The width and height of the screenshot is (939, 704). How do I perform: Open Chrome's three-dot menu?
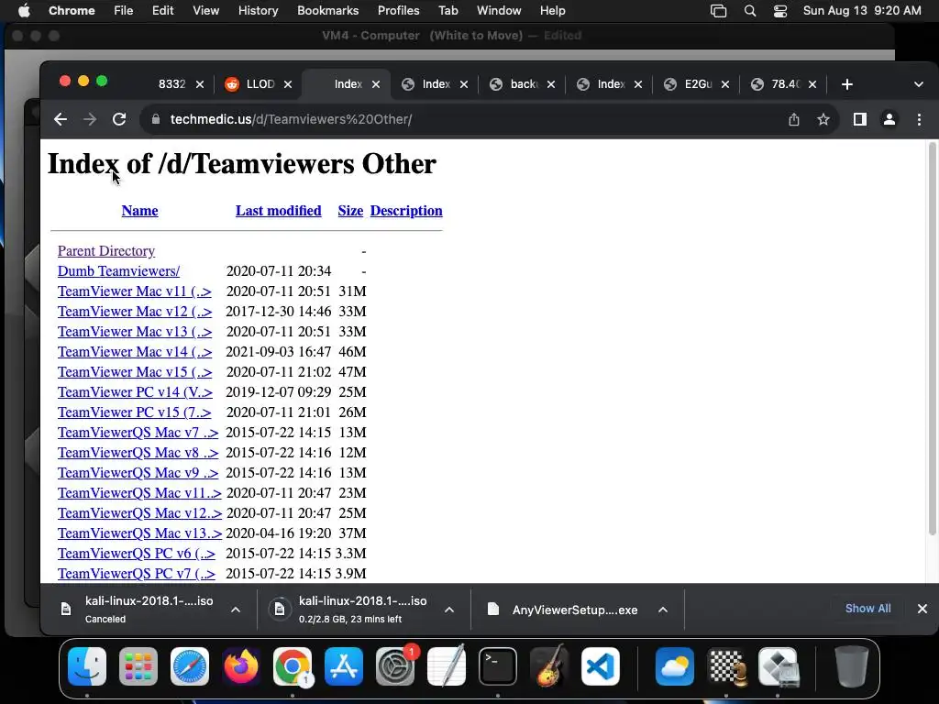[x=919, y=119]
